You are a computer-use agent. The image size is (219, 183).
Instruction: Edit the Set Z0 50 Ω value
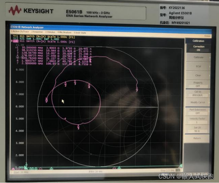(x=197, y=129)
